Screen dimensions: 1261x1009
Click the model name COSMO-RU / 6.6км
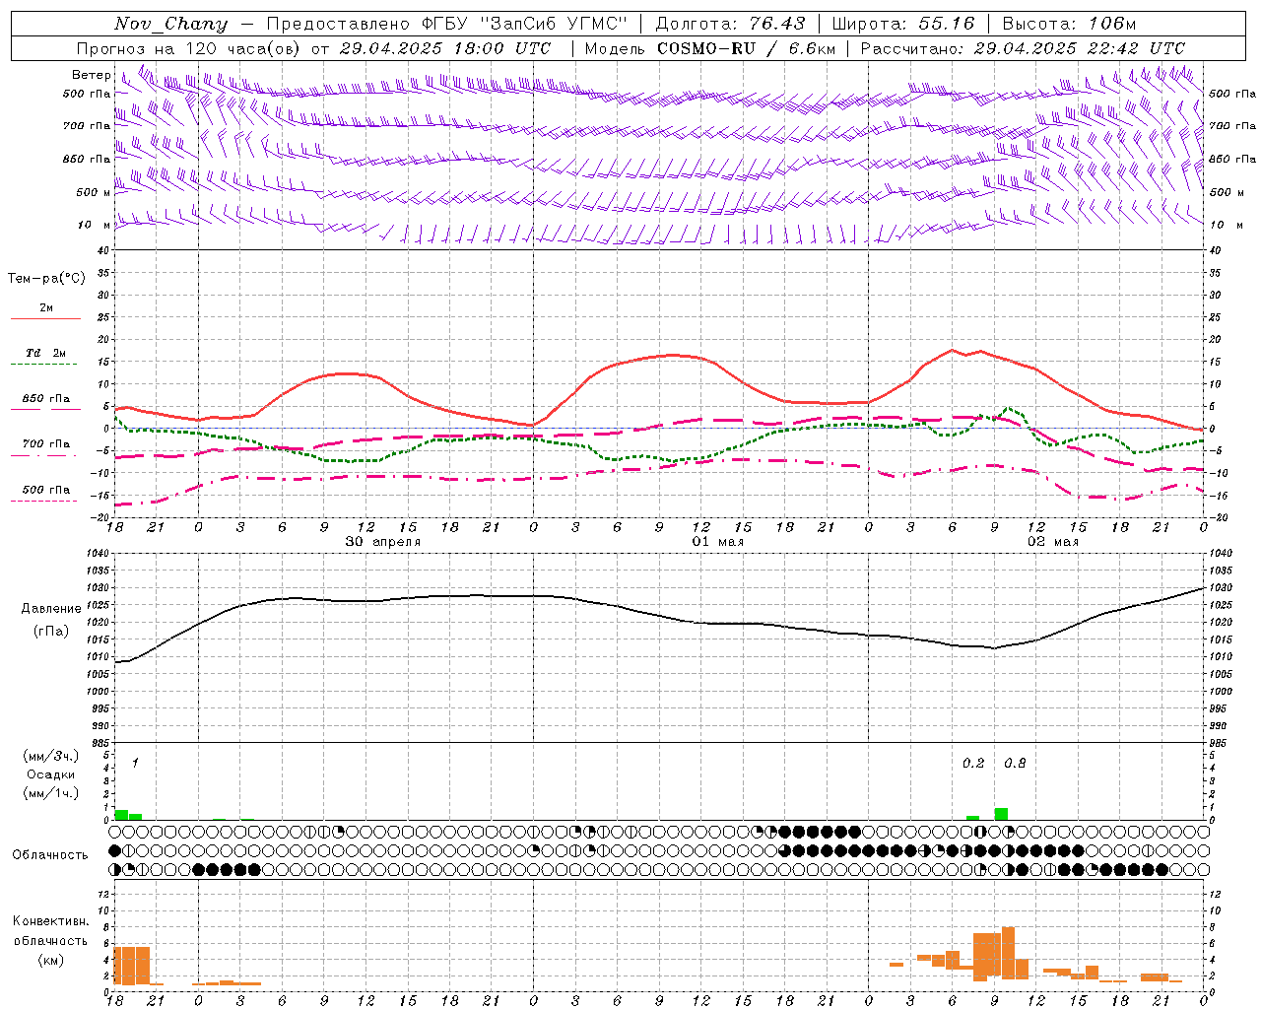(747, 48)
